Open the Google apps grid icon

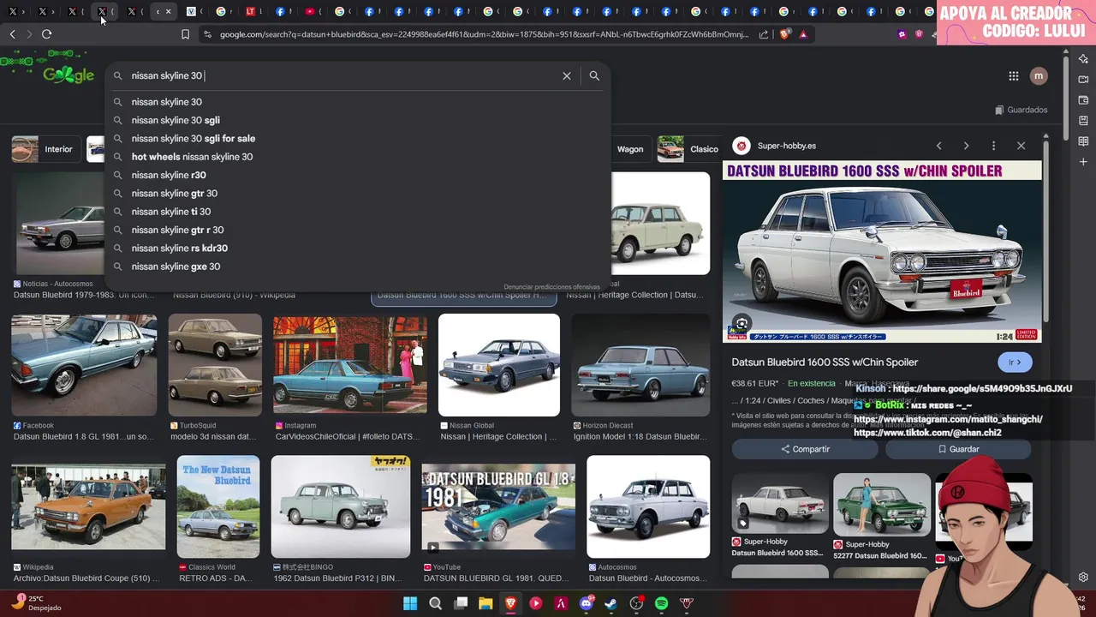1014,75
